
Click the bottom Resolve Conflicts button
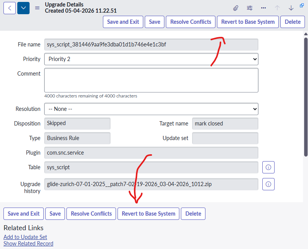coord(91,214)
